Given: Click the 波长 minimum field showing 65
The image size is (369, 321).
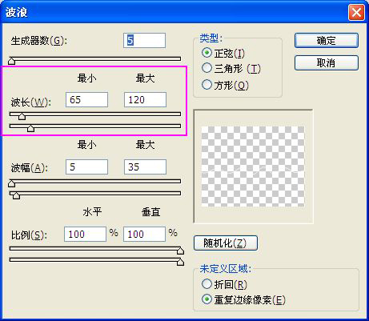Looking at the screenshot, I should tap(86, 100).
